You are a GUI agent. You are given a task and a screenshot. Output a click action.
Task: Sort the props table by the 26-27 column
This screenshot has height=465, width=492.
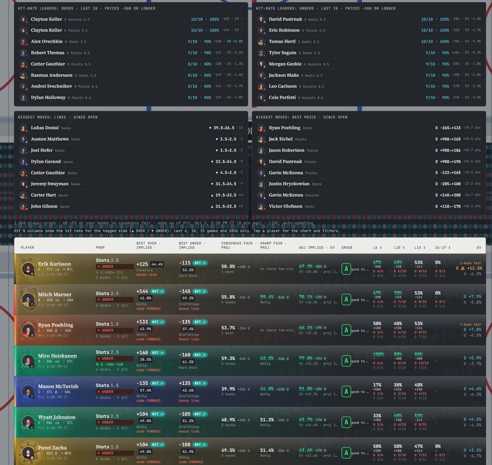442,247
